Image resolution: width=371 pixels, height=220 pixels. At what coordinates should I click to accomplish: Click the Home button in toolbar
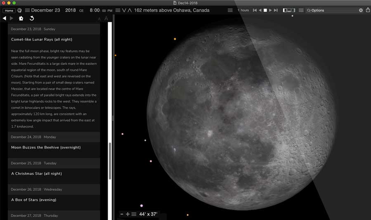[x=9, y=10]
